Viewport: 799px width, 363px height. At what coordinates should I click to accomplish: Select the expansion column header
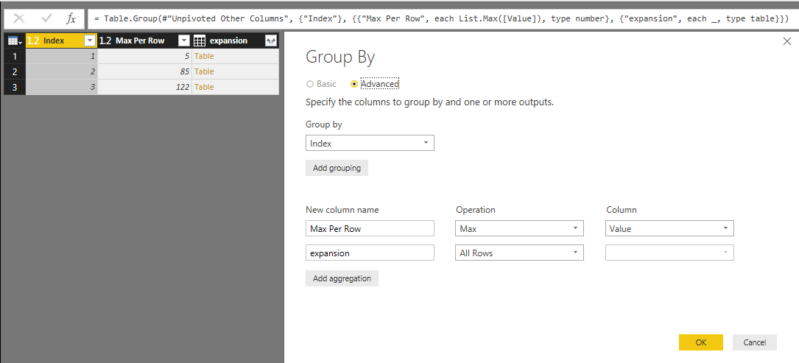point(228,40)
